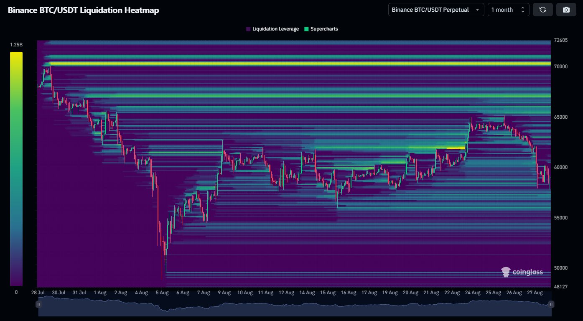Screen dimensions: 583x321
Task: Click the 26 Aug date axis label
Action: (x=514, y=293)
